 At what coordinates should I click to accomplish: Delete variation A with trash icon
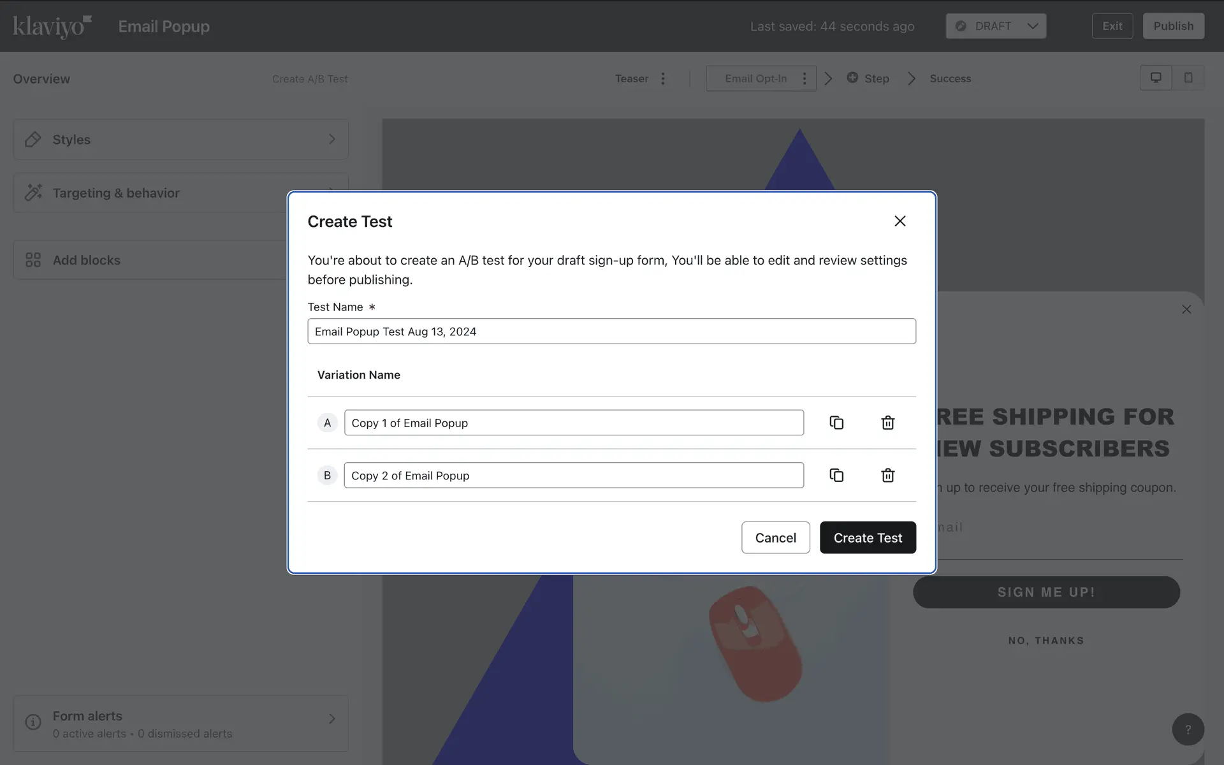click(887, 423)
